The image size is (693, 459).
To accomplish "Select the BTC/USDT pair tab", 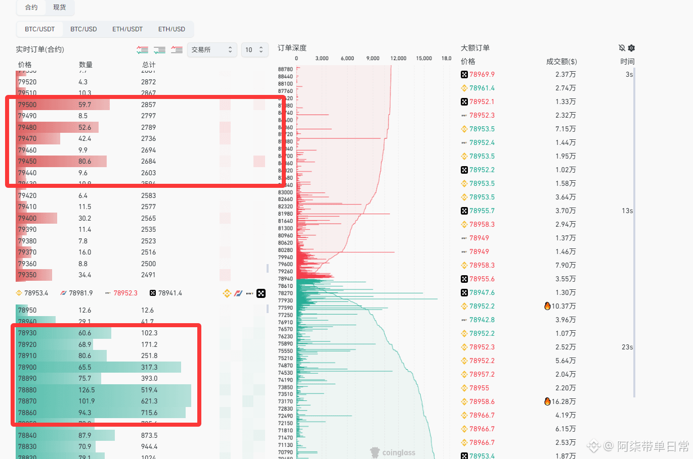I will tap(40, 29).
